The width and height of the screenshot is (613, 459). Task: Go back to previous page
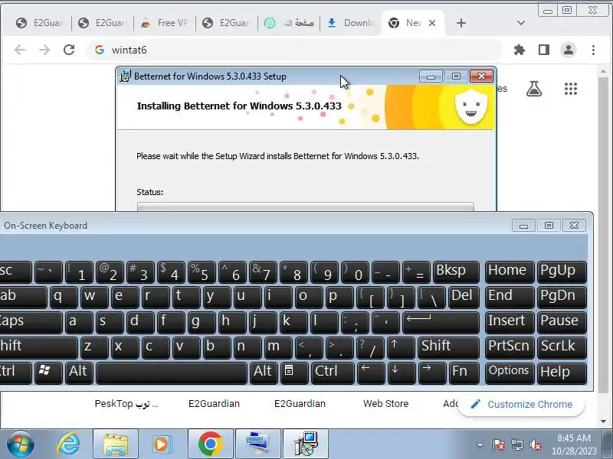coord(20,50)
